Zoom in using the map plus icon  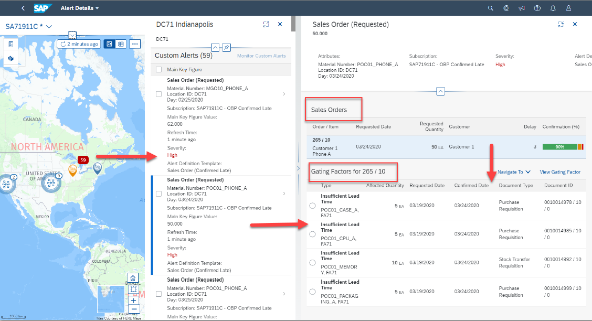point(133,301)
